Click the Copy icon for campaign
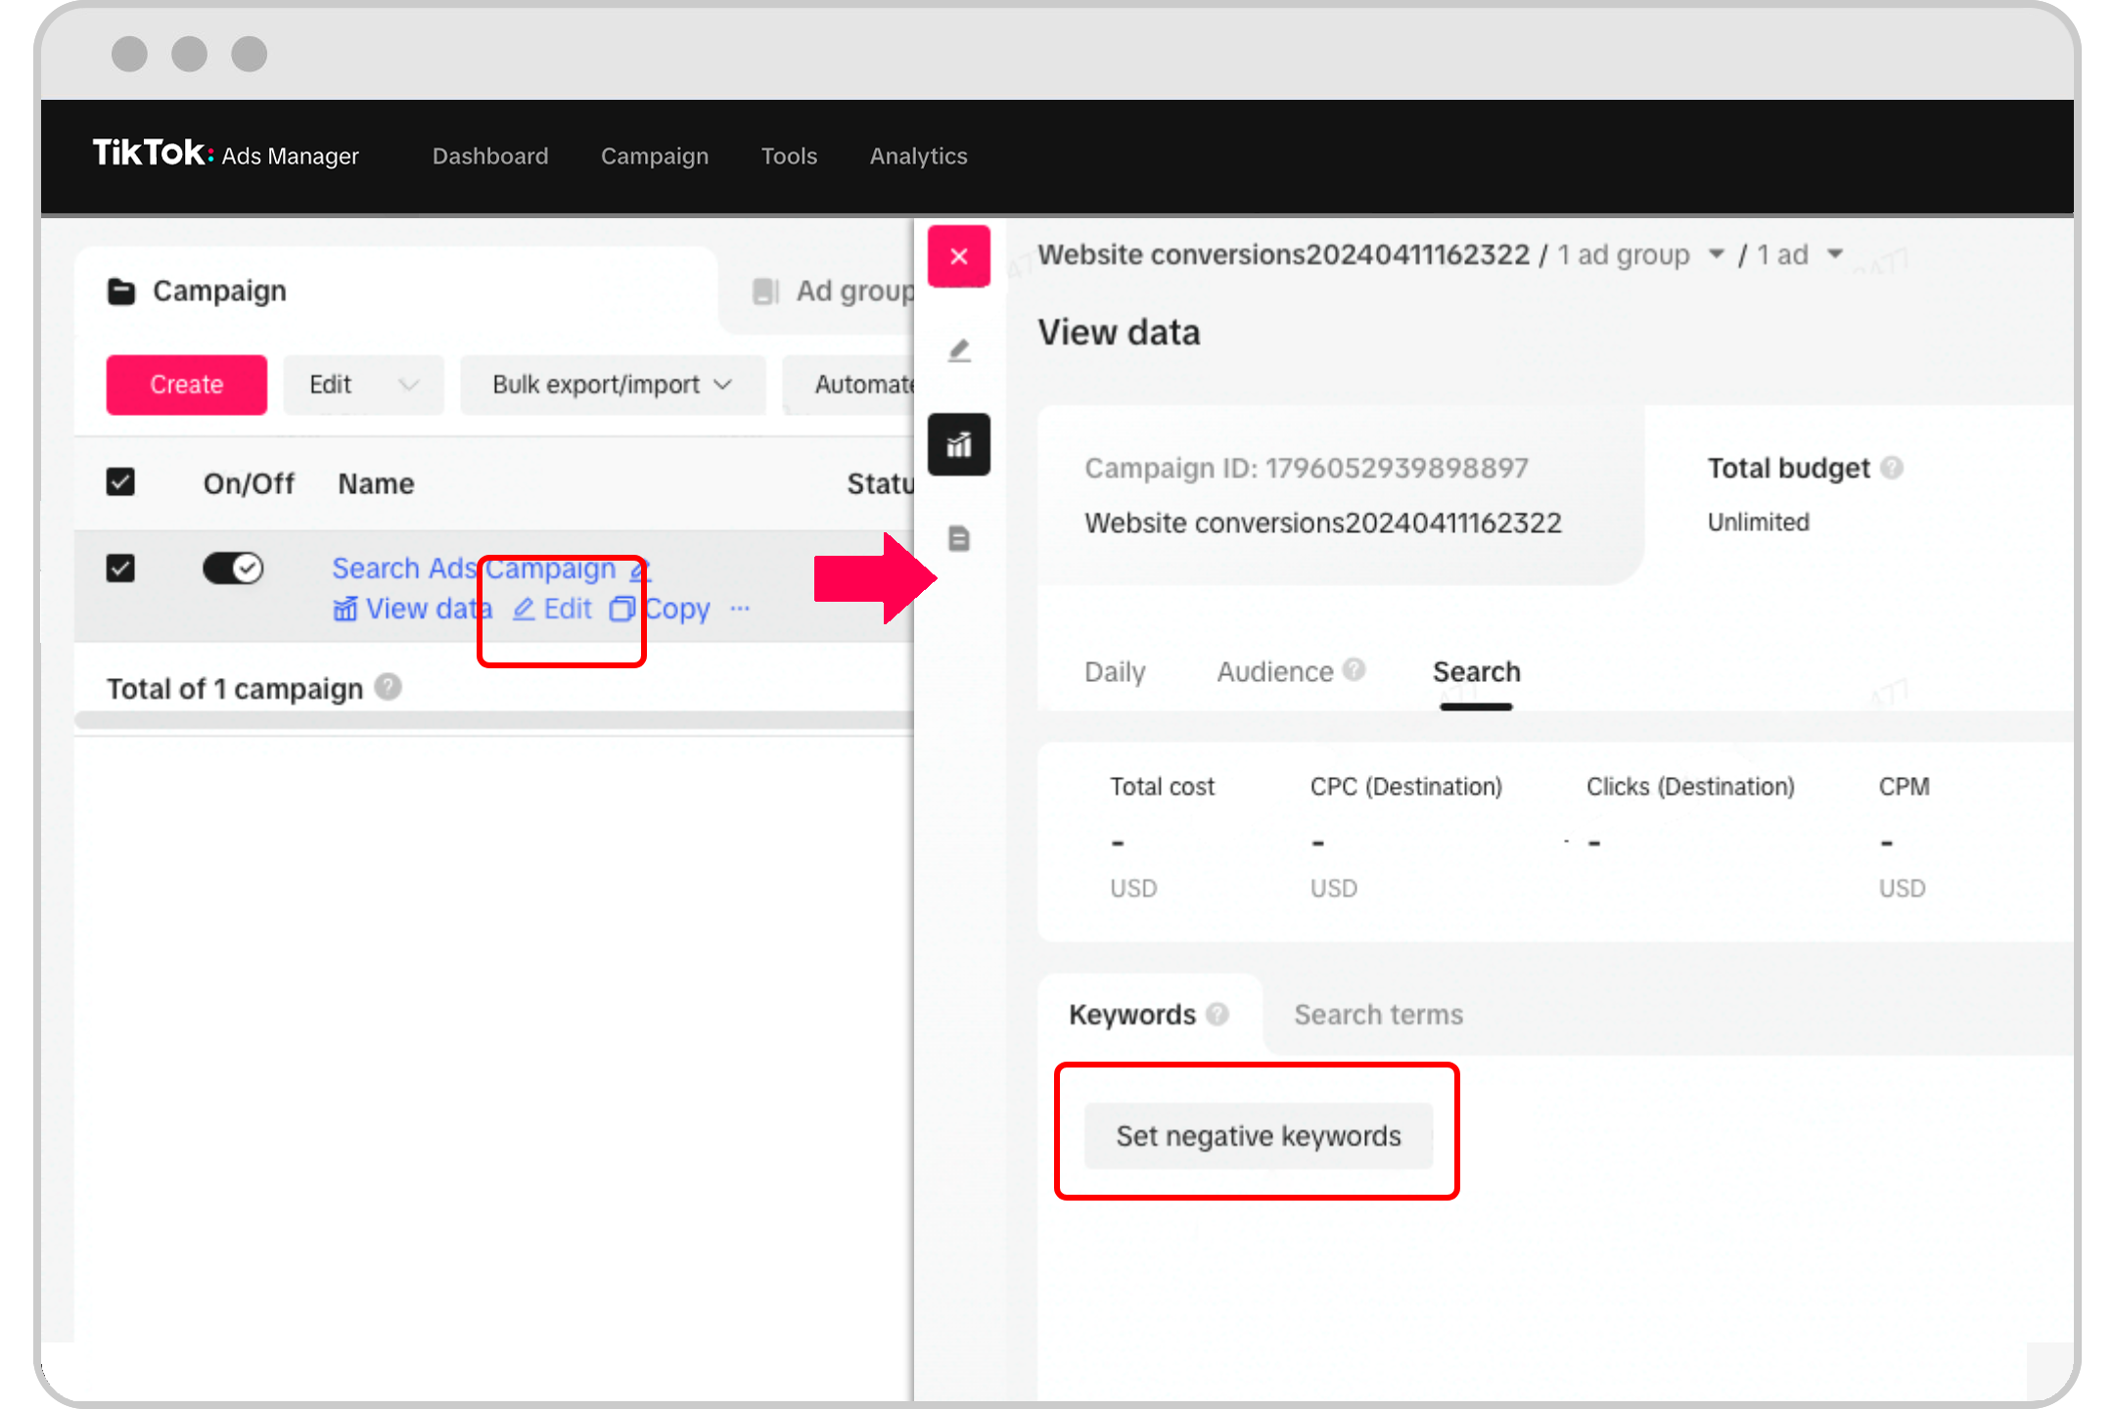The image size is (2114, 1409). [x=621, y=609]
